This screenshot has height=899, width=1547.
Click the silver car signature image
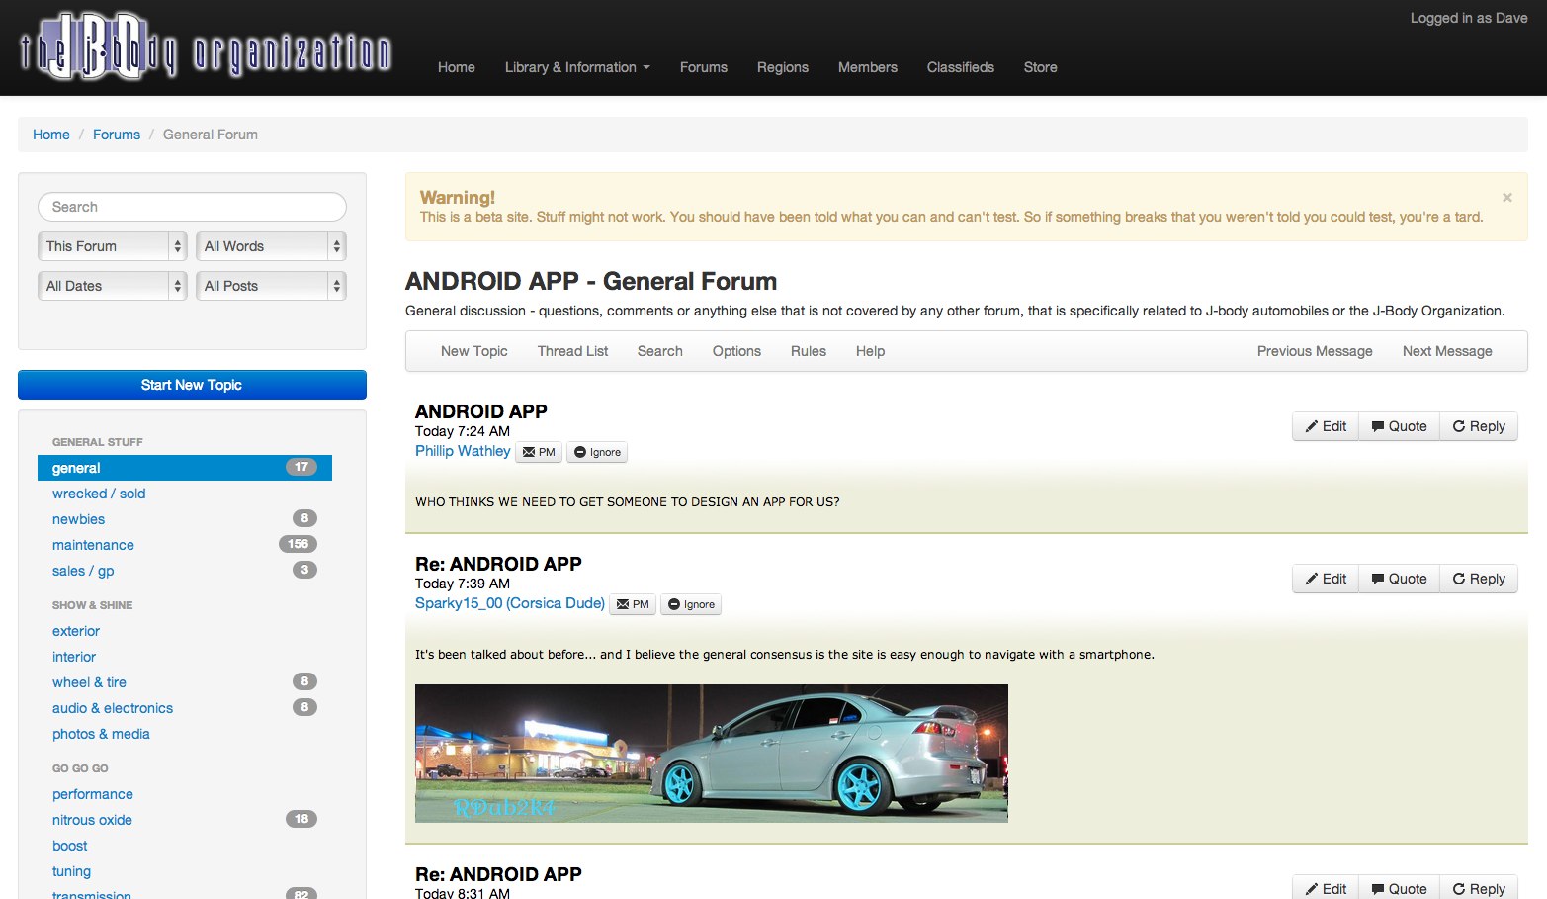[711, 754]
